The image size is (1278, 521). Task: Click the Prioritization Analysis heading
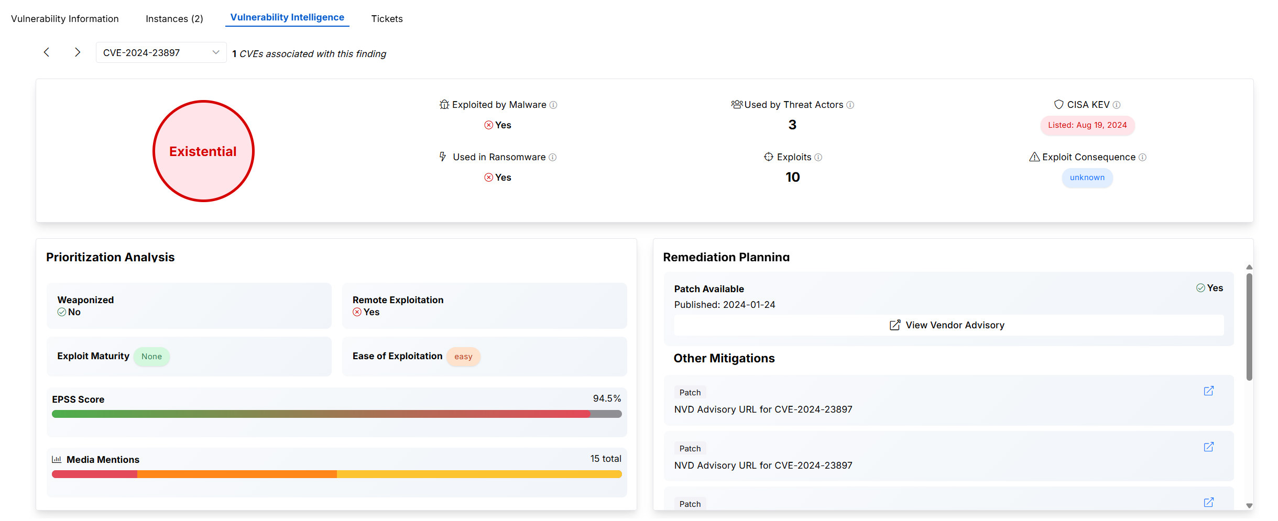pyautogui.click(x=111, y=257)
